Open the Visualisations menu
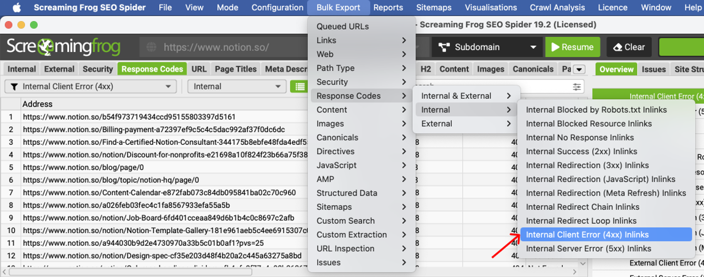Viewport: 704px width, 277px height. [491, 8]
